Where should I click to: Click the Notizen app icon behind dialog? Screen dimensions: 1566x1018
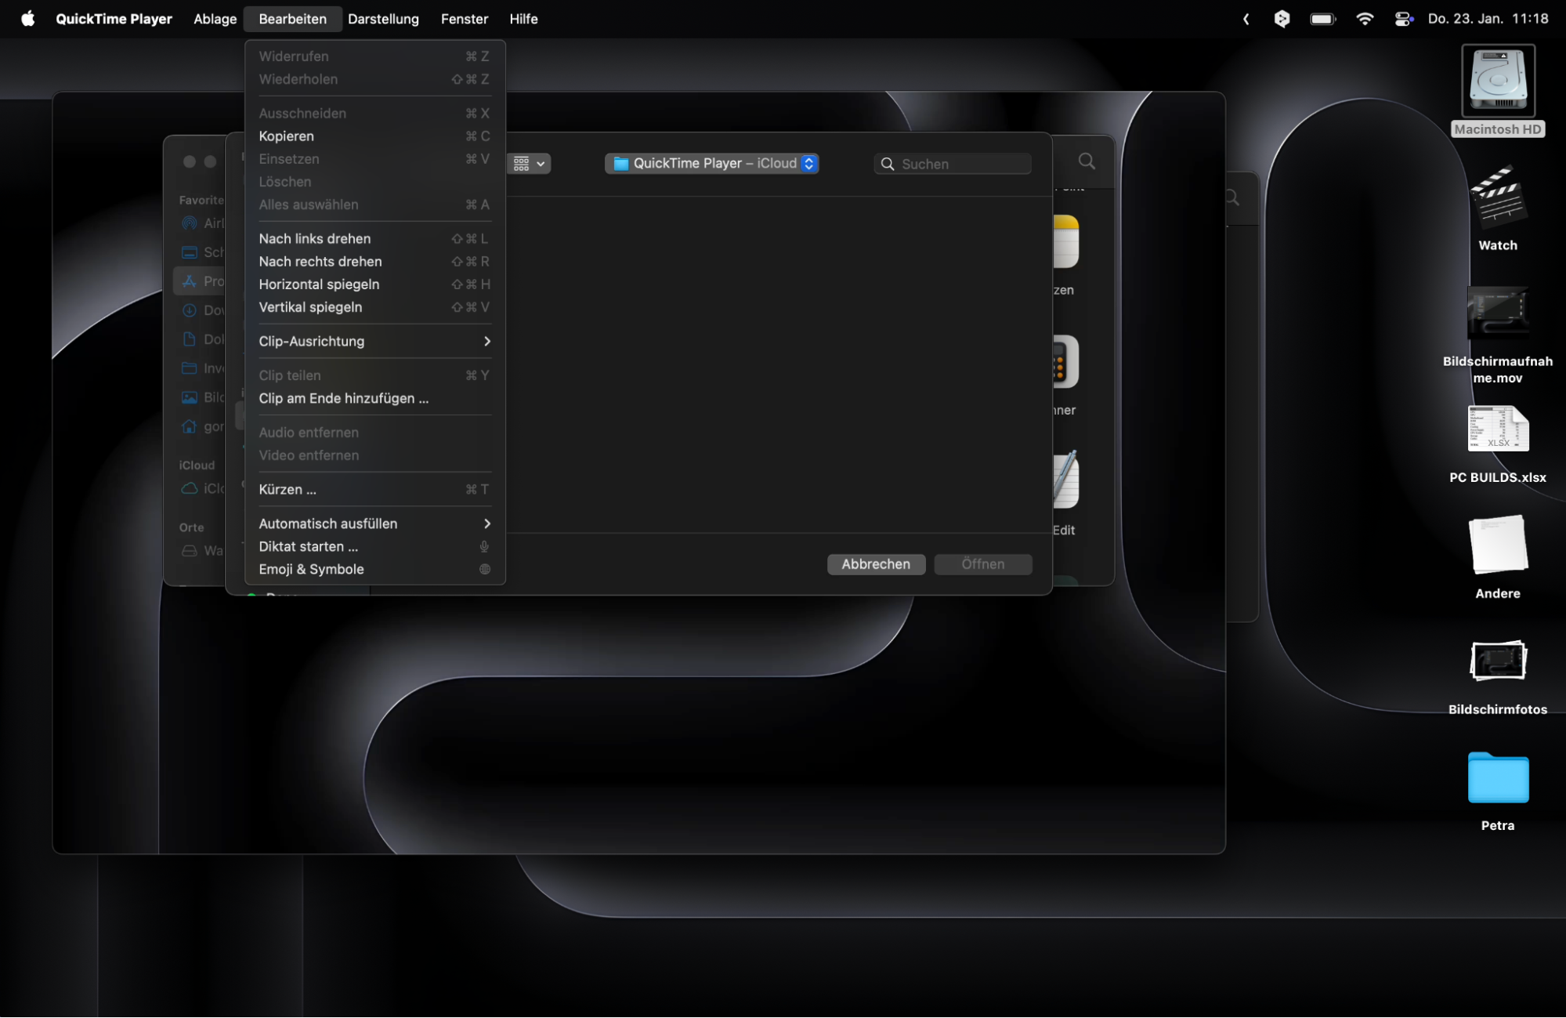(1066, 242)
